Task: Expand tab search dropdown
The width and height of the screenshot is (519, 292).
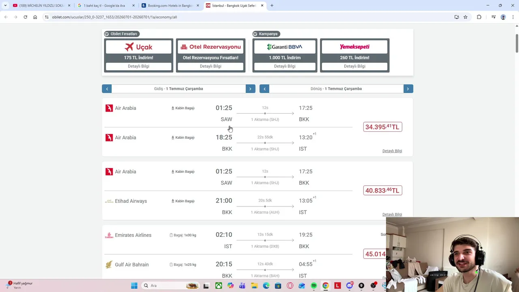Action: [x=5, y=6]
